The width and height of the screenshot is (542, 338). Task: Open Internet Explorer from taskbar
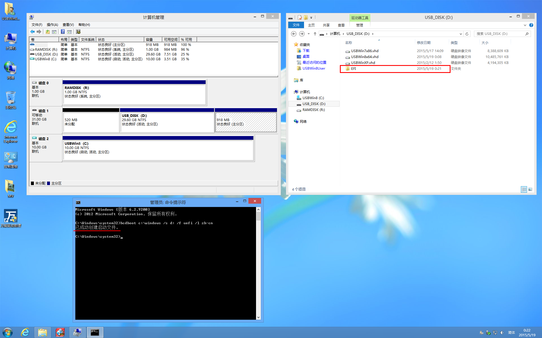[x=25, y=332]
